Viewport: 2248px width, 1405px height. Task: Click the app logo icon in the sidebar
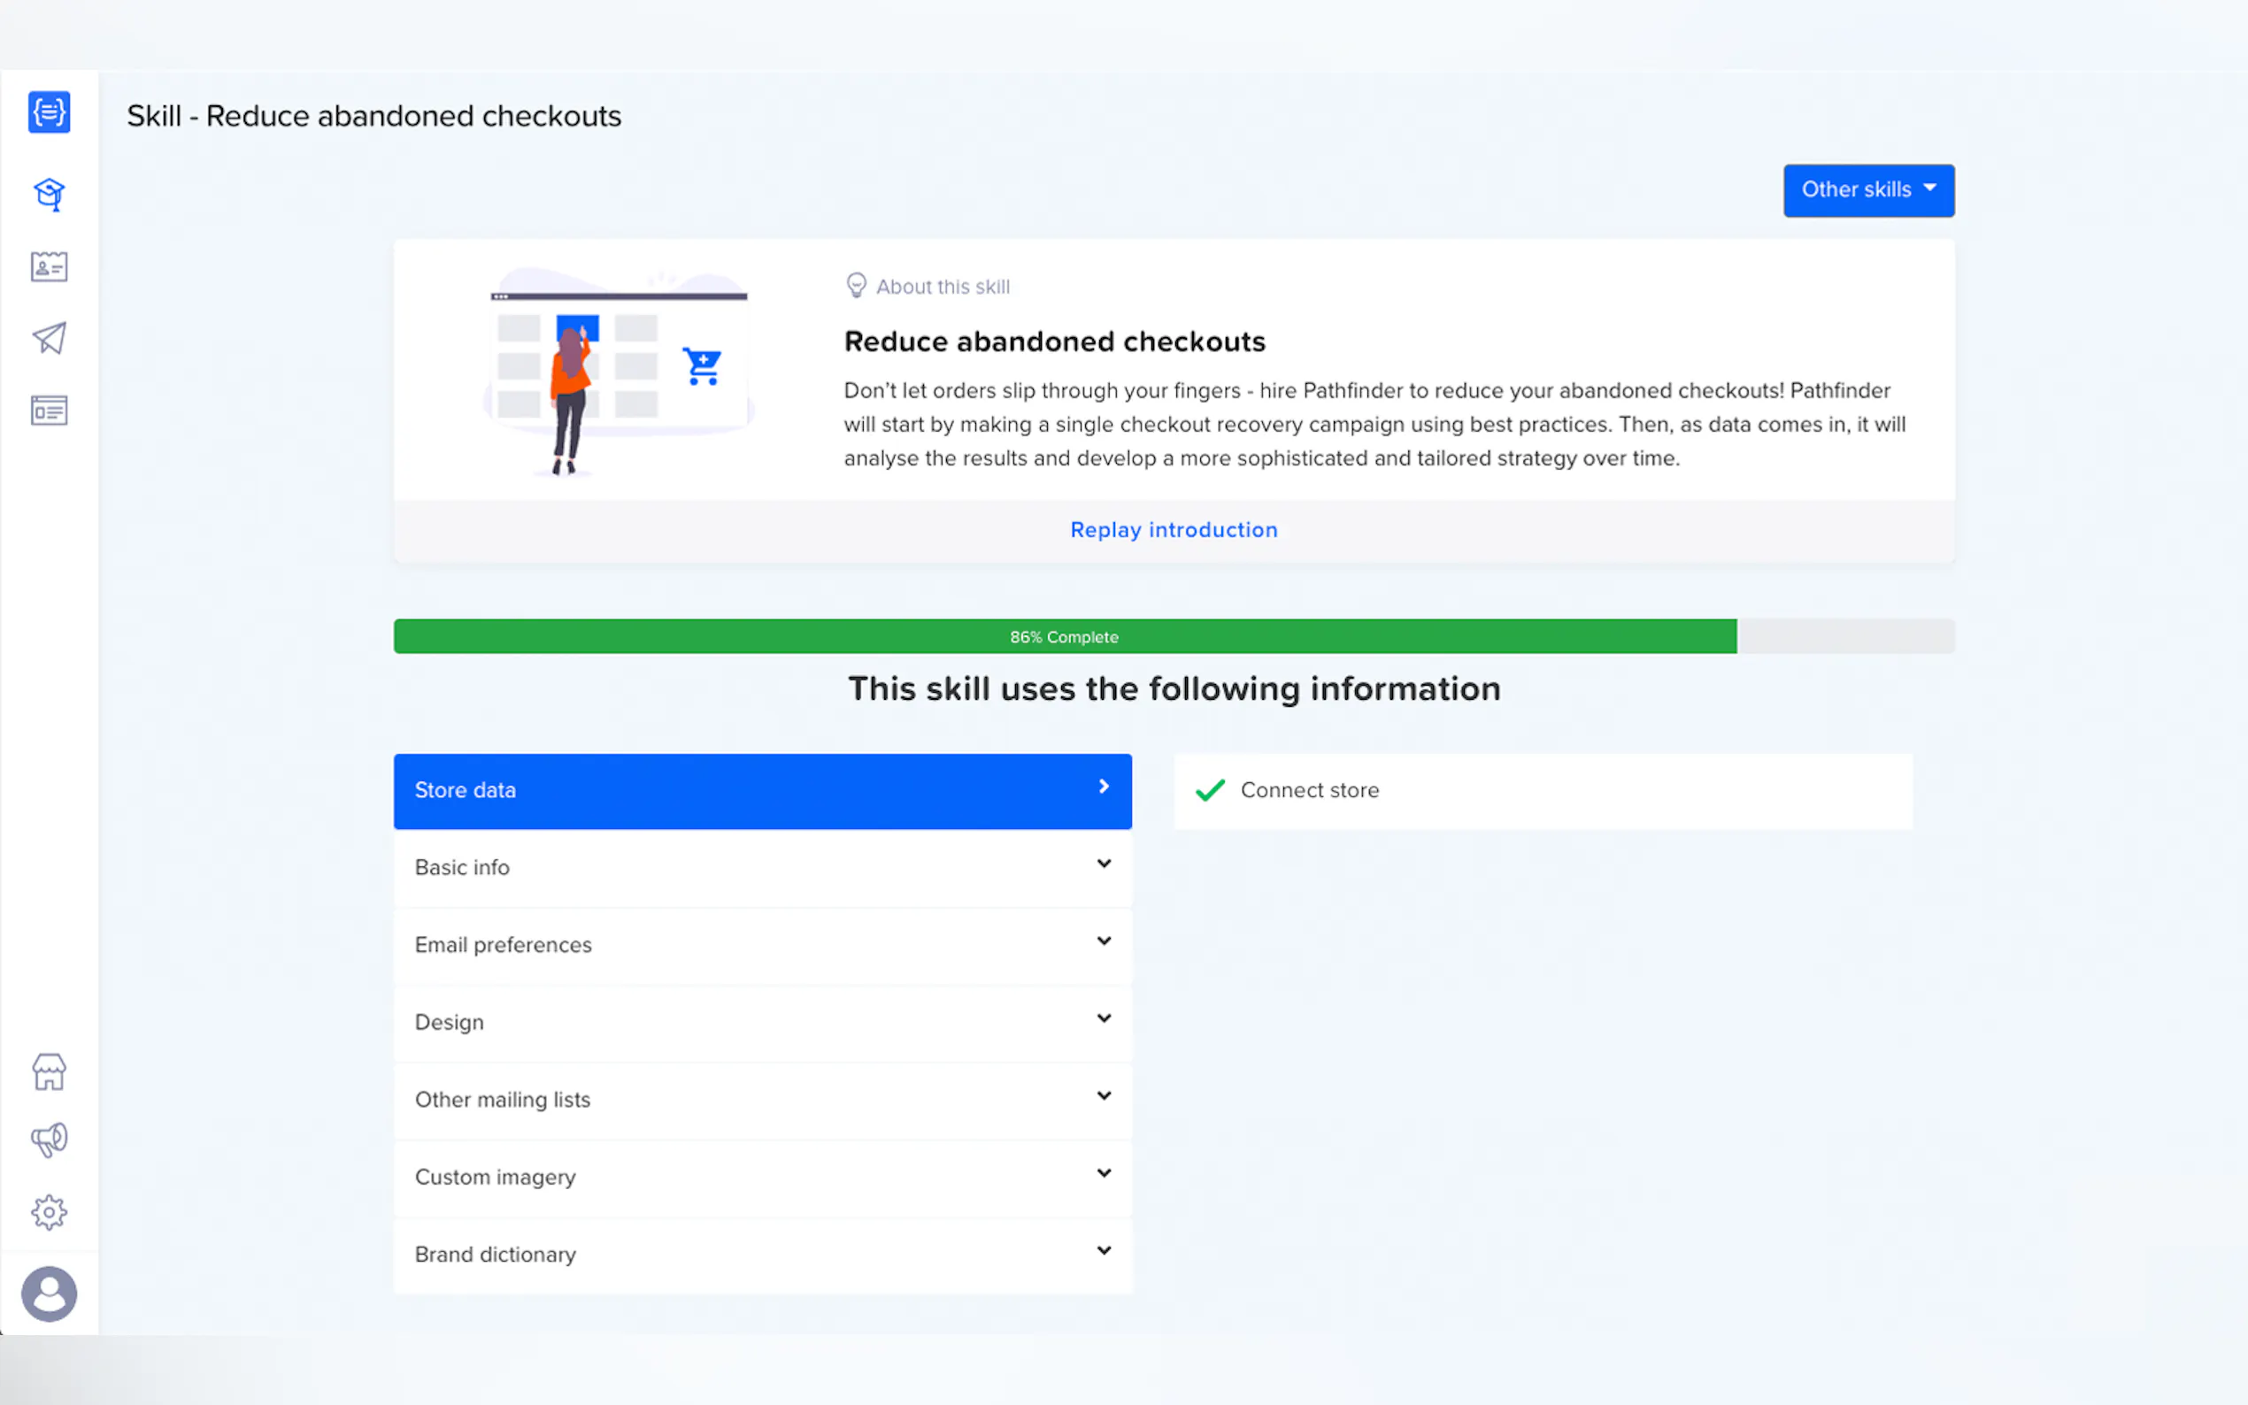pos(50,112)
